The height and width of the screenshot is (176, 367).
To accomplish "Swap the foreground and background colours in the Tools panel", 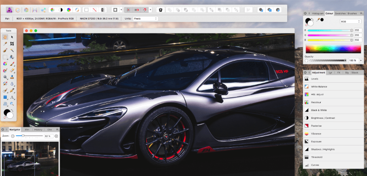I will 12,110.
